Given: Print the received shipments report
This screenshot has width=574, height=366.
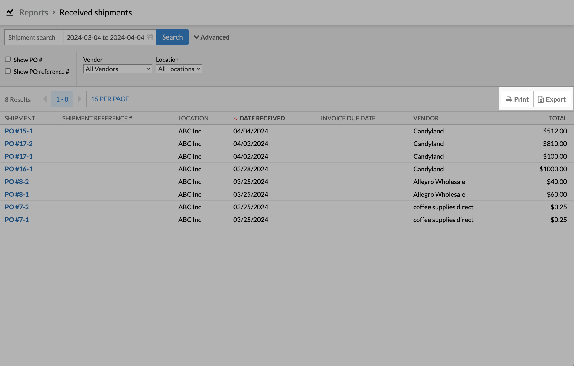Looking at the screenshot, I should [517, 99].
